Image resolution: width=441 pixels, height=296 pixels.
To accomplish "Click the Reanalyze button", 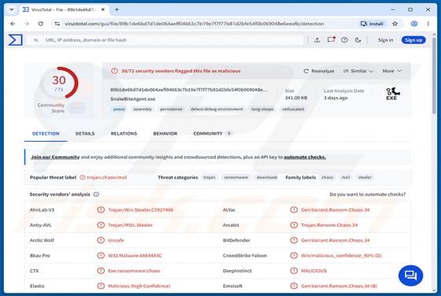I will (319, 71).
